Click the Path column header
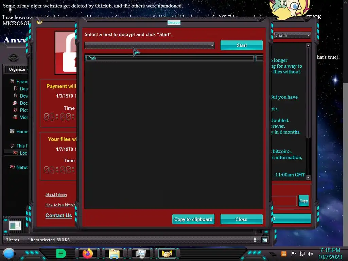Image resolution: width=348 pixels, height=261 pixels. (x=170, y=58)
